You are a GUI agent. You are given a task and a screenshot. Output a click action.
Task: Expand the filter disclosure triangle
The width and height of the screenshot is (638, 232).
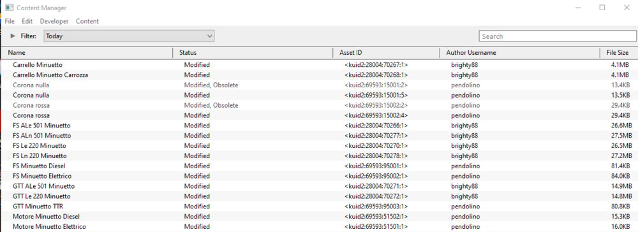coord(13,36)
